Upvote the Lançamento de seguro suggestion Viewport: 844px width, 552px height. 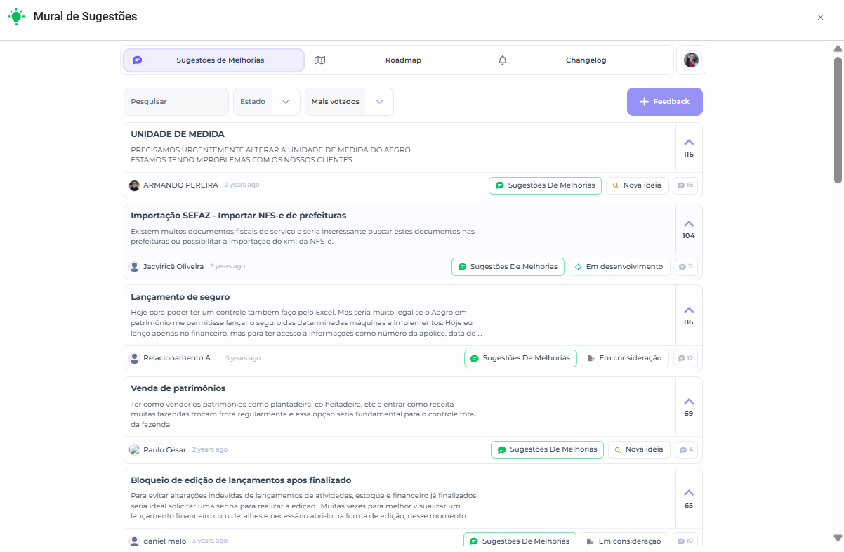tap(688, 310)
